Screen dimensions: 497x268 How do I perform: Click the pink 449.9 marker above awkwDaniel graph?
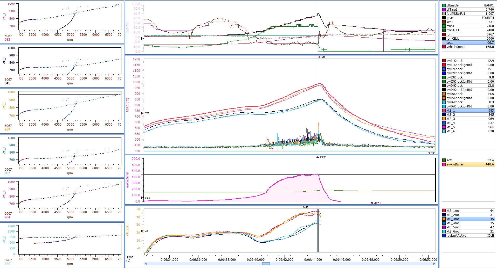(317, 157)
